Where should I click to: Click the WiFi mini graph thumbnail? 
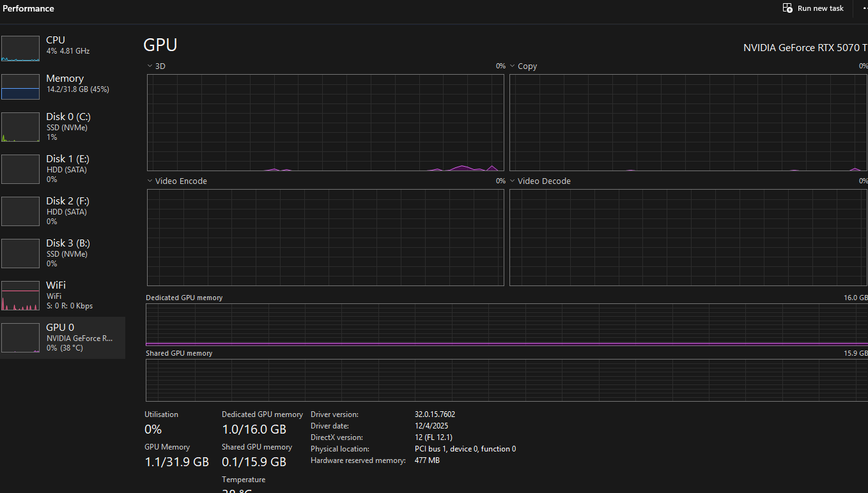click(x=20, y=296)
